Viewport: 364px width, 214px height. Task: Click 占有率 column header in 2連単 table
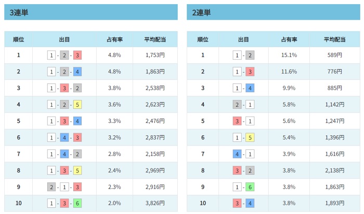tap(289, 39)
